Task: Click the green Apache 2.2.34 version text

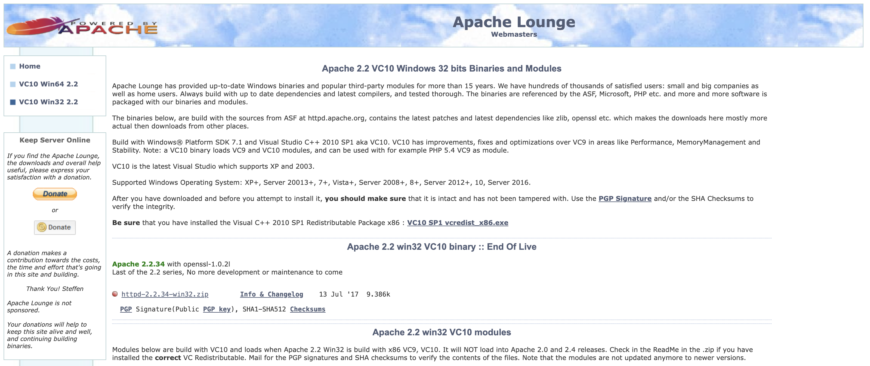Action: [138, 264]
